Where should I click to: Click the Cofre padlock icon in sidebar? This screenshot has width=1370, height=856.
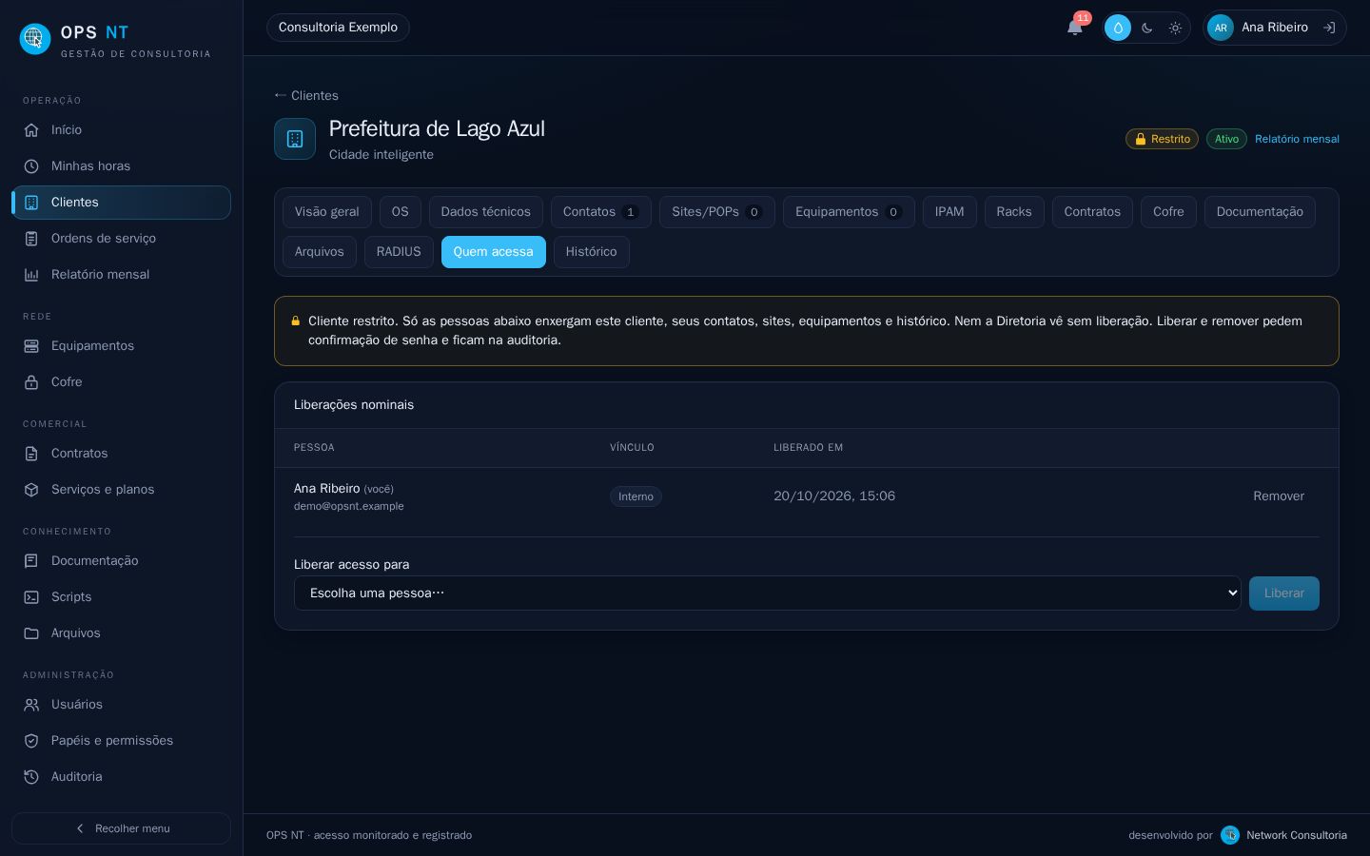31,382
